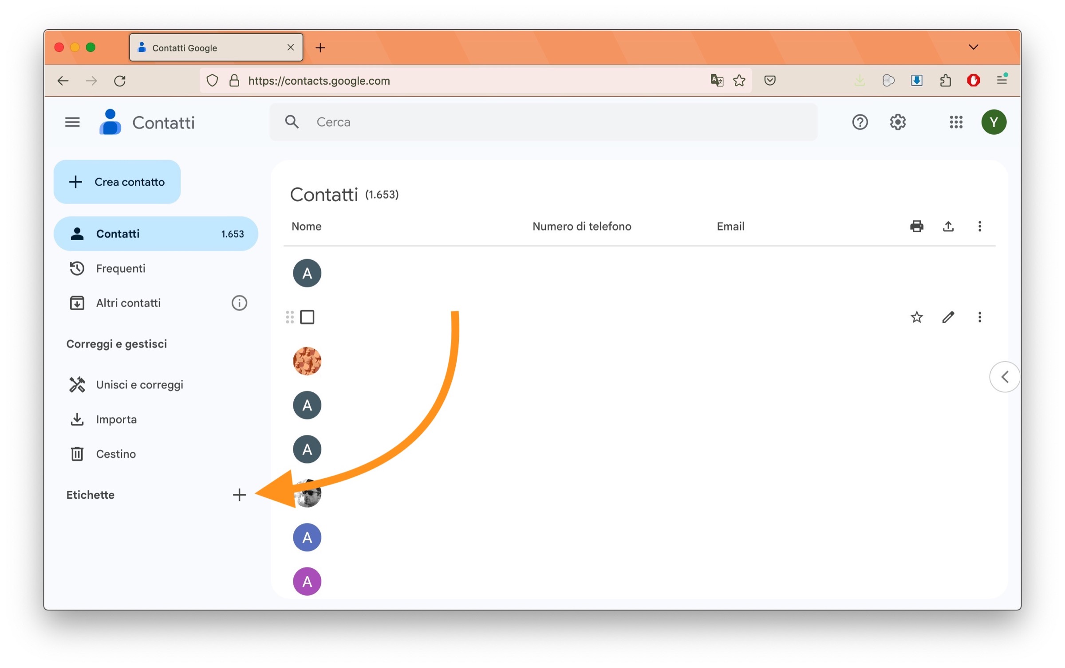The height and width of the screenshot is (668, 1065).
Task: Add new label with plus icon
Action: [239, 495]
